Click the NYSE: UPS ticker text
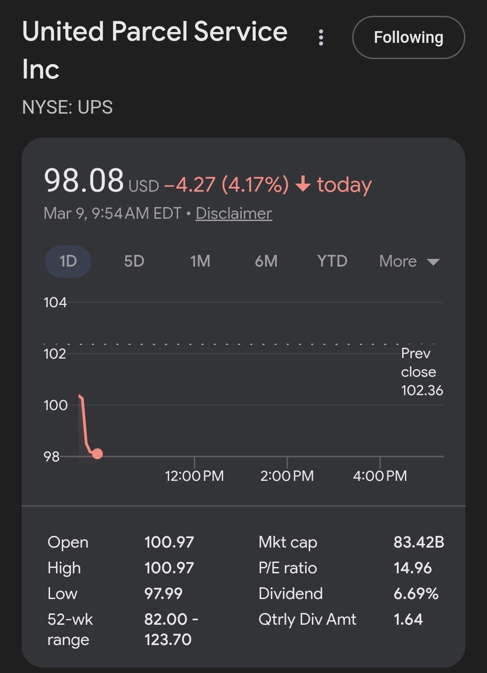Viewport: 487px width, 673px height. coord(68,107)
